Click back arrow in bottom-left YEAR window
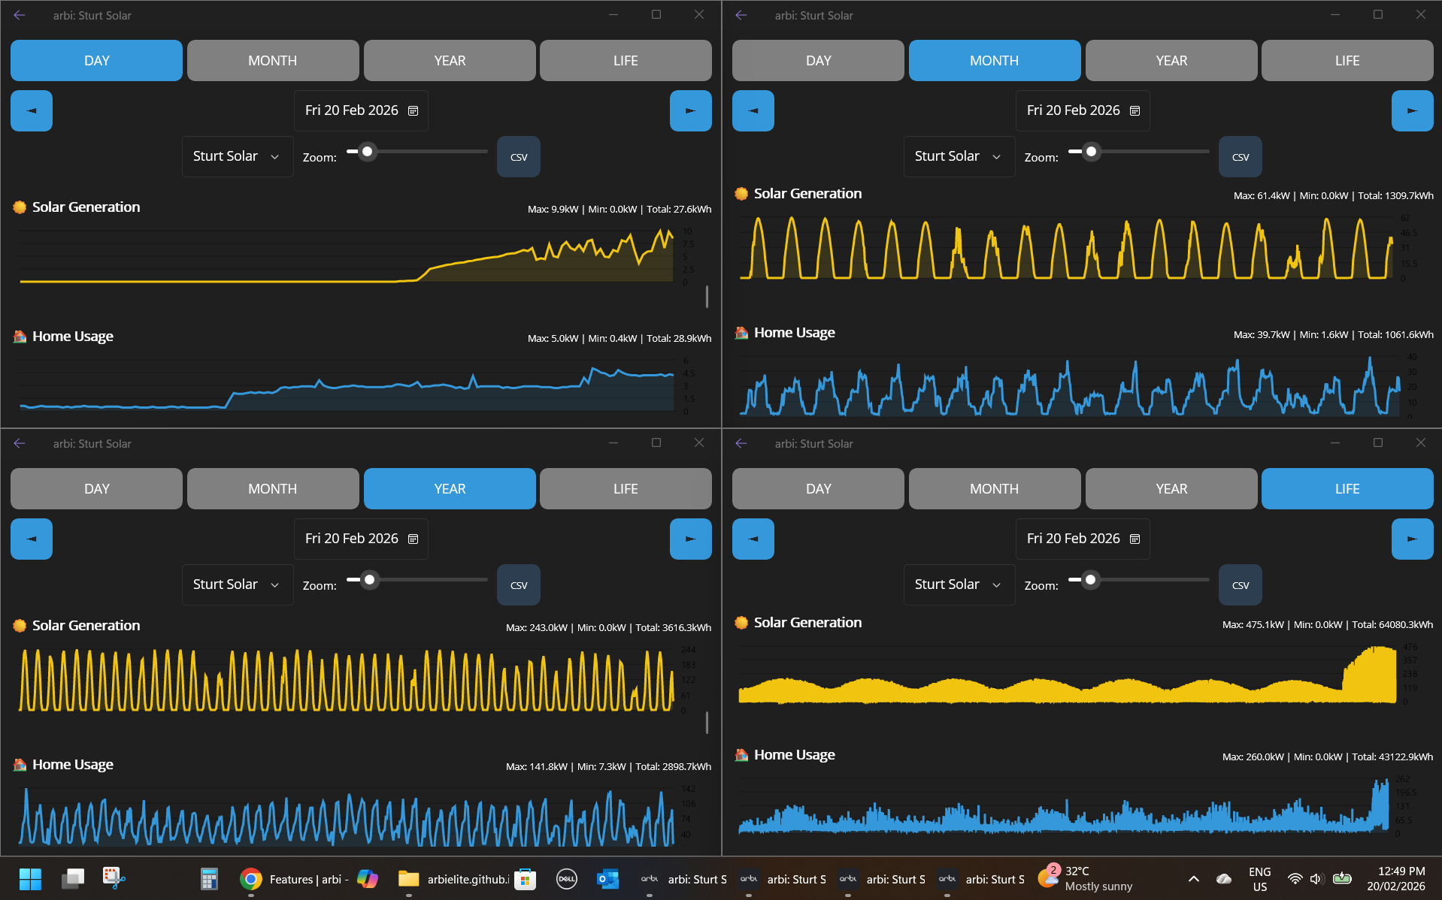Image resolution: width=1442 pixels, height=900 pixels. [x=20, y=443]
